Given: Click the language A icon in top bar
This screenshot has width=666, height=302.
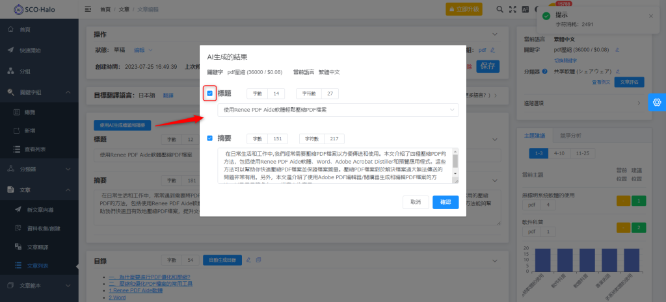Looking at the screenshot, I should 526,9.
